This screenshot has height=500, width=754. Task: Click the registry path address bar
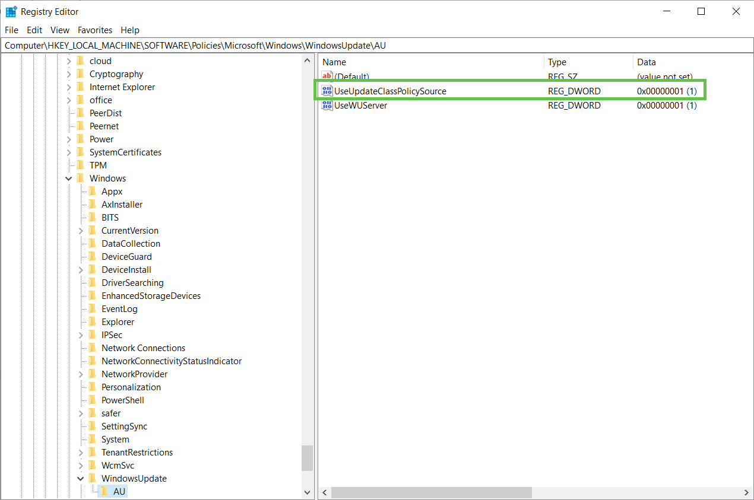coord(377,45)
